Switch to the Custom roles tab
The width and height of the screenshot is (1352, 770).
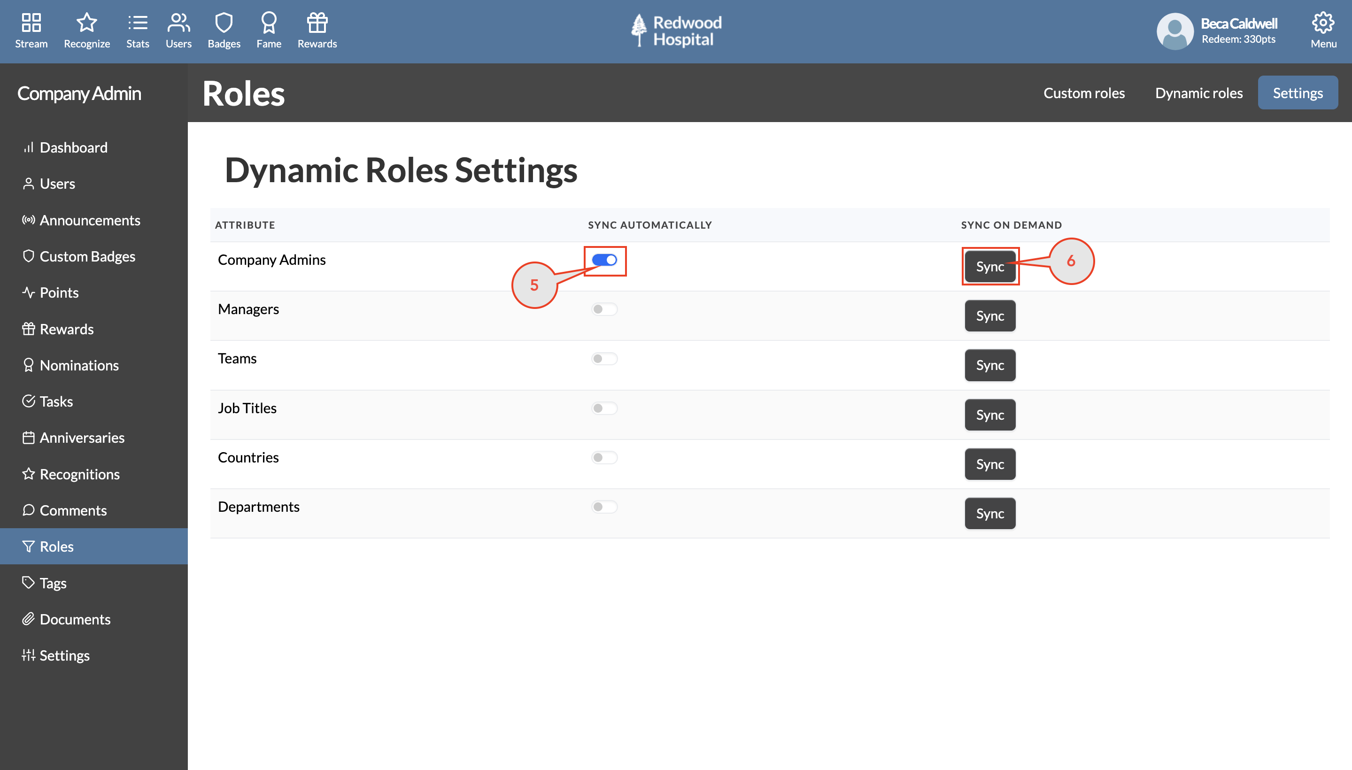(1084, 92)
